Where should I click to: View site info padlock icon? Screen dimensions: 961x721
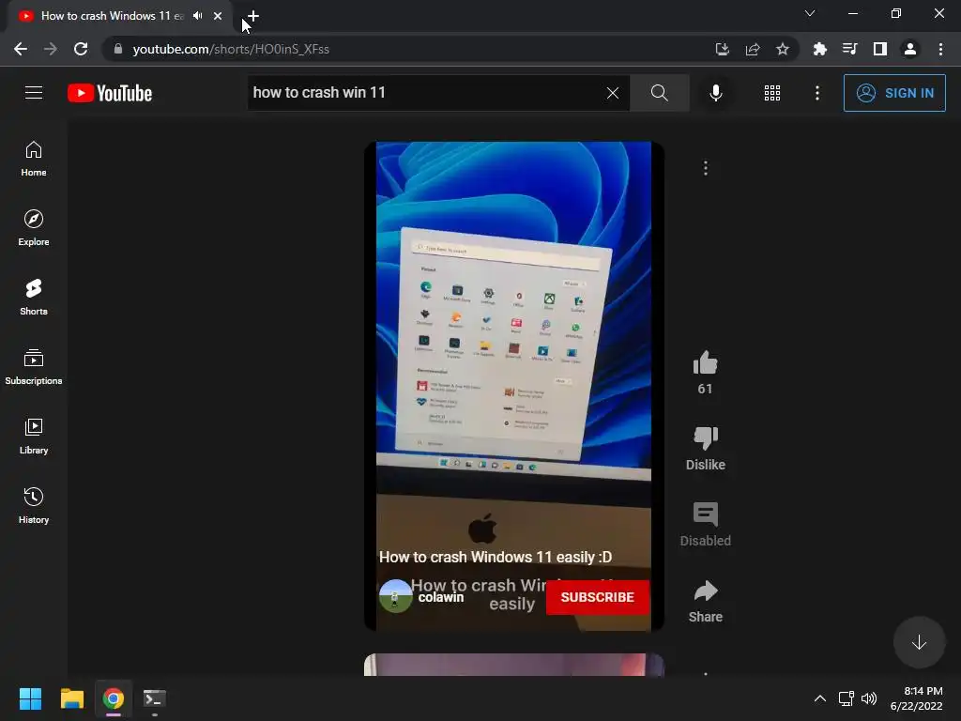(x=118, y=49)
